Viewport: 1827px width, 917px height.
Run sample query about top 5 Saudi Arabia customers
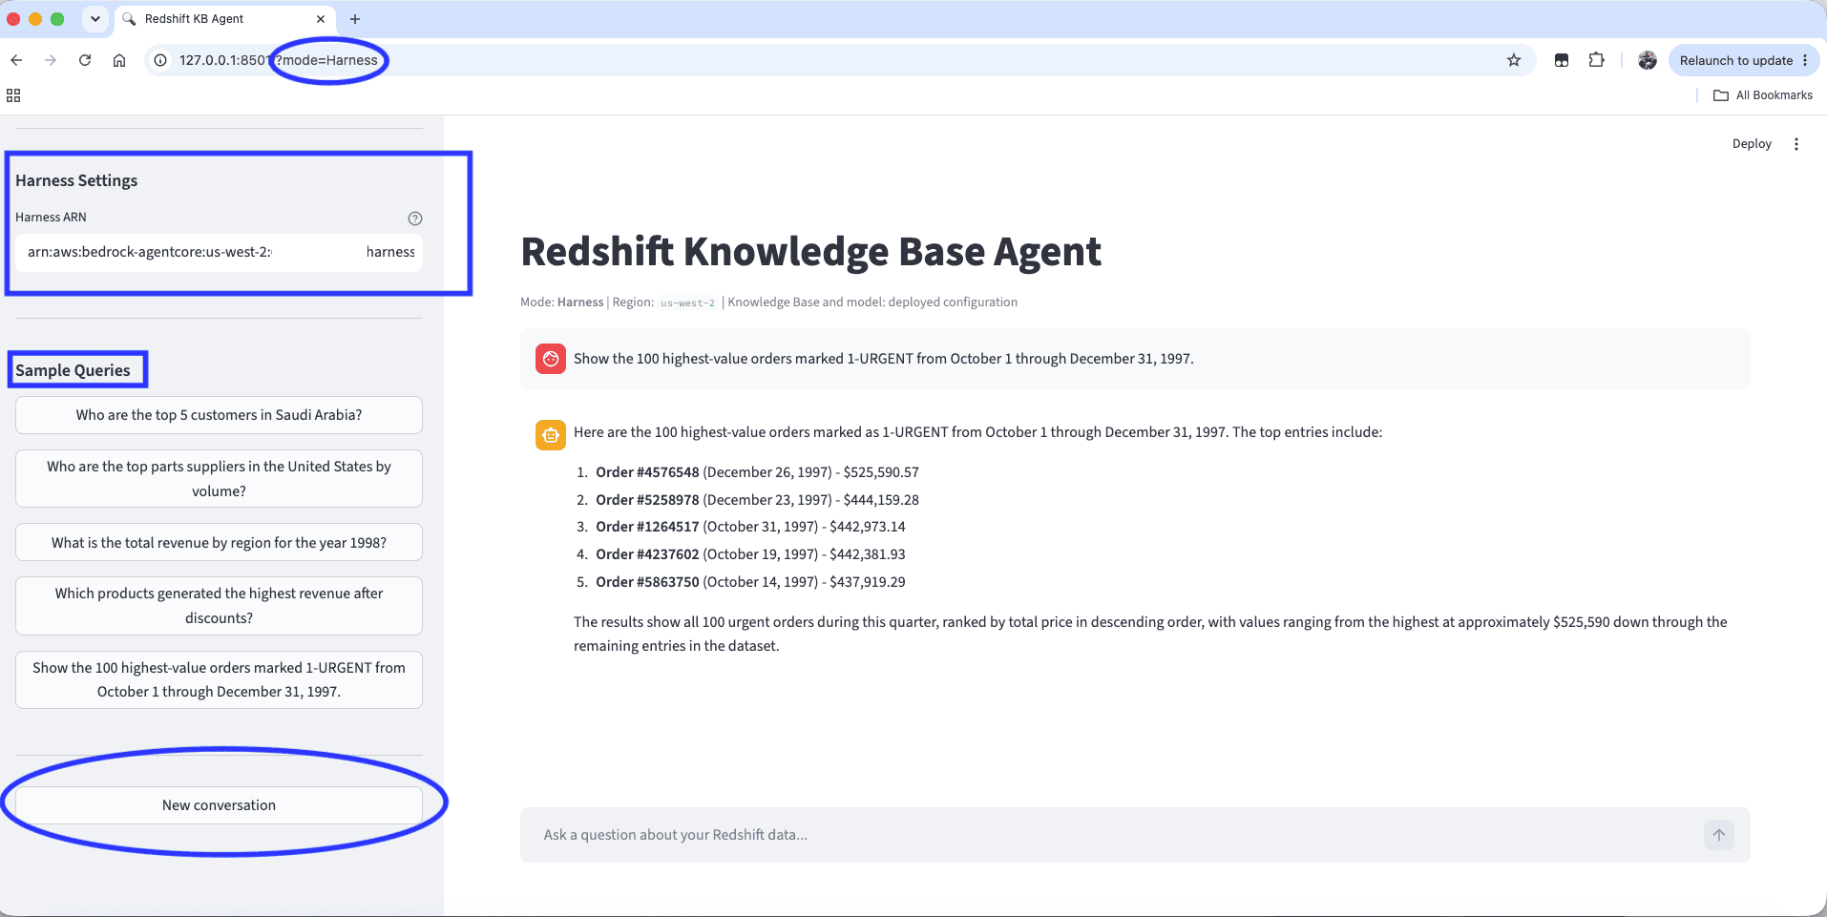click(219, 415)
